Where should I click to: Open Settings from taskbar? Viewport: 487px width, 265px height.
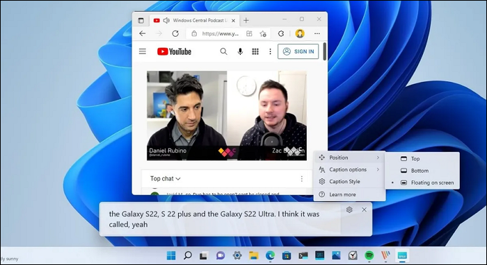pos(237,255)
